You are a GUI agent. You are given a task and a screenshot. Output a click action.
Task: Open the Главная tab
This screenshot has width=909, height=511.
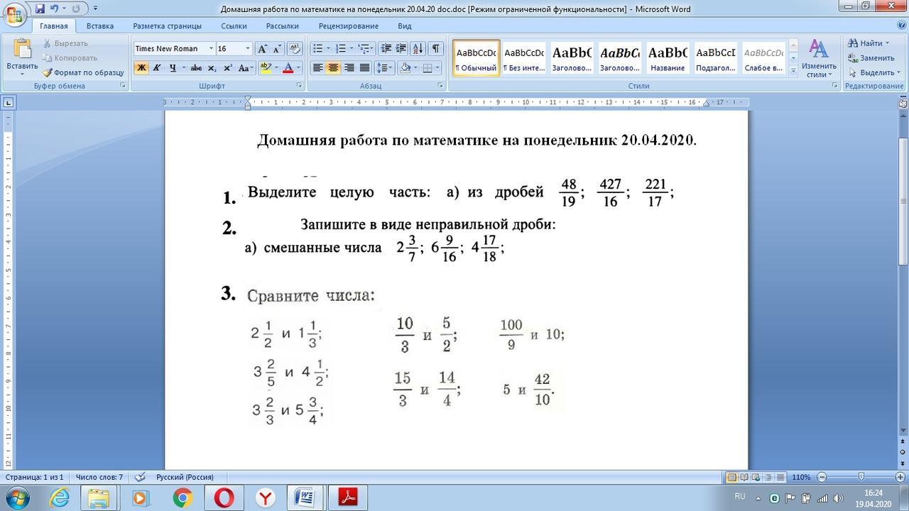(x=54, y=26)
